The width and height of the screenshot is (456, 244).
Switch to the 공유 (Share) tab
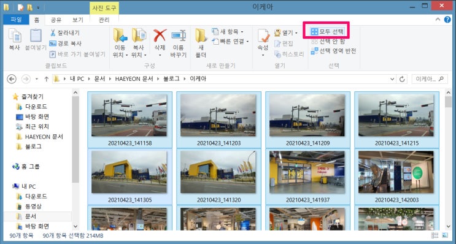[x=56, y=20]
